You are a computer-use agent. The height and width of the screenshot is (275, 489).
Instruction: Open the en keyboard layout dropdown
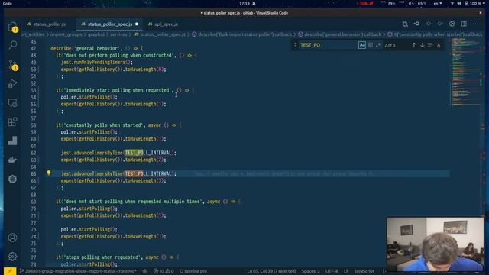click(x=438, y=3)
